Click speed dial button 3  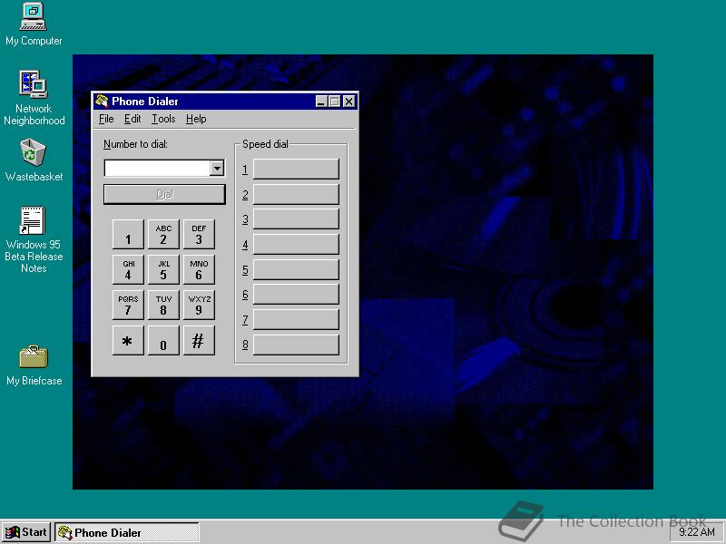296,219
